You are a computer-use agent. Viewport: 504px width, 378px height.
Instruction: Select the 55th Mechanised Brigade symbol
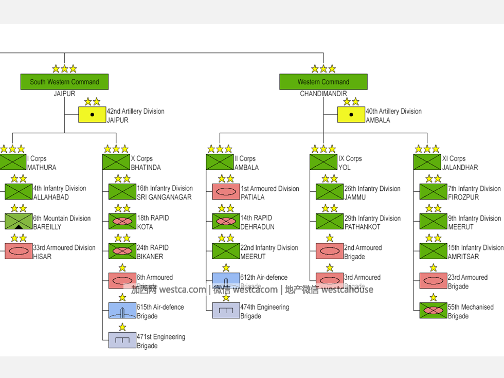tap(433, 311)
